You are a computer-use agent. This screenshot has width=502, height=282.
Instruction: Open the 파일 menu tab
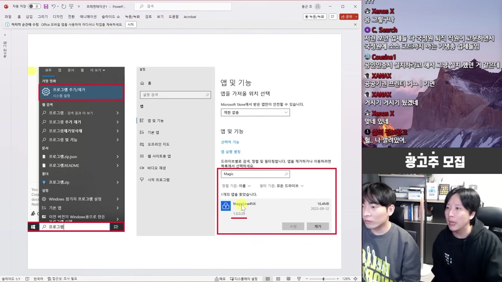[x=8, y=17]
